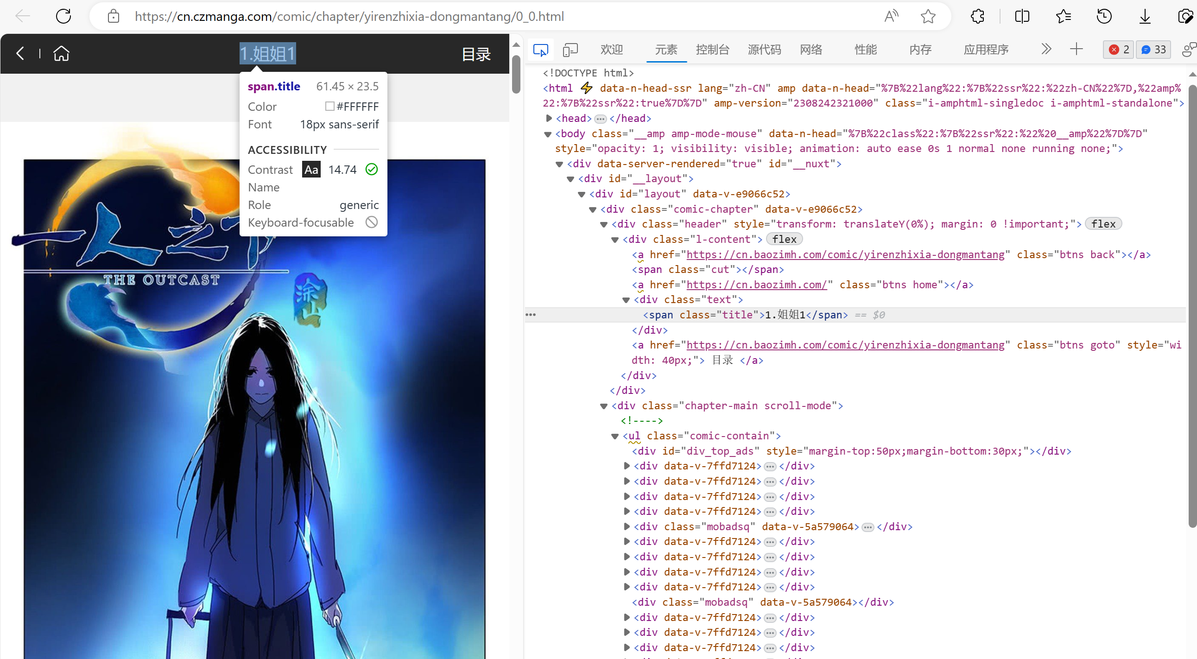This screenshot has width=1197, height=659.
Task: Click the 目录 link in header
Action: pyautogui.click(x=476, y=54)
